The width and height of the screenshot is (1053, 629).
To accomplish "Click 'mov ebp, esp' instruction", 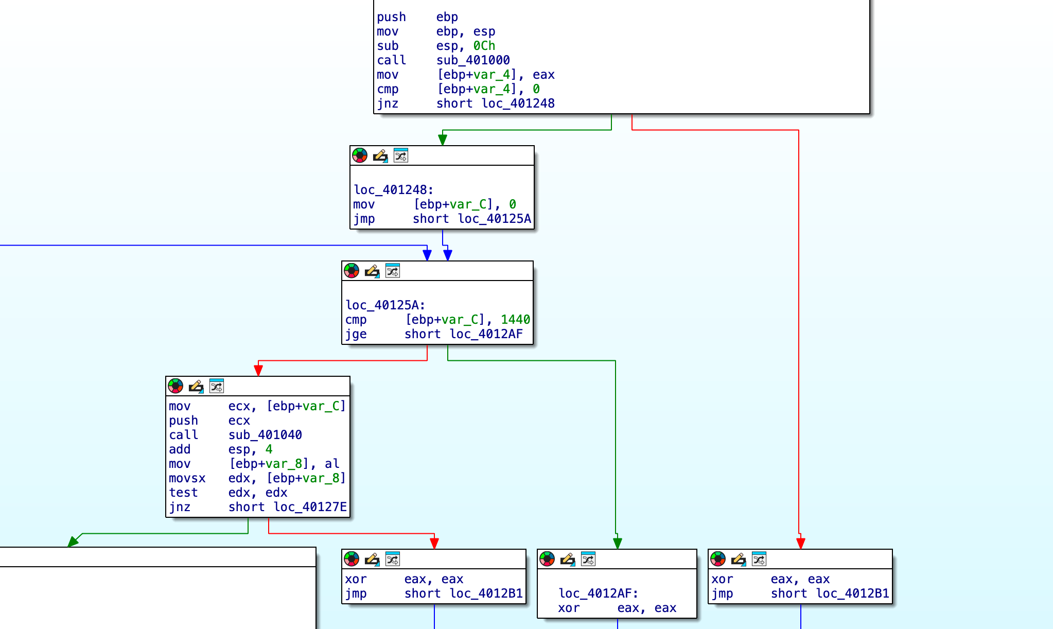I will (x=436, y=31).
